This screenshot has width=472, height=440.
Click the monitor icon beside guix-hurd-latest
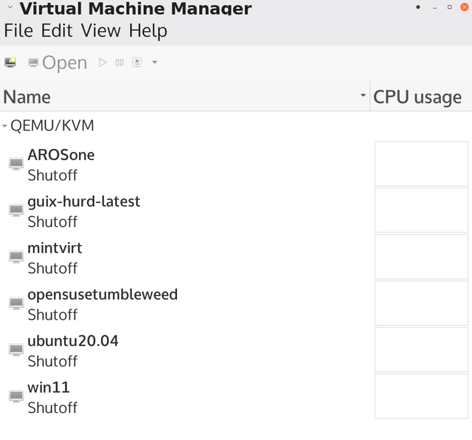click(x=16, y=210)
